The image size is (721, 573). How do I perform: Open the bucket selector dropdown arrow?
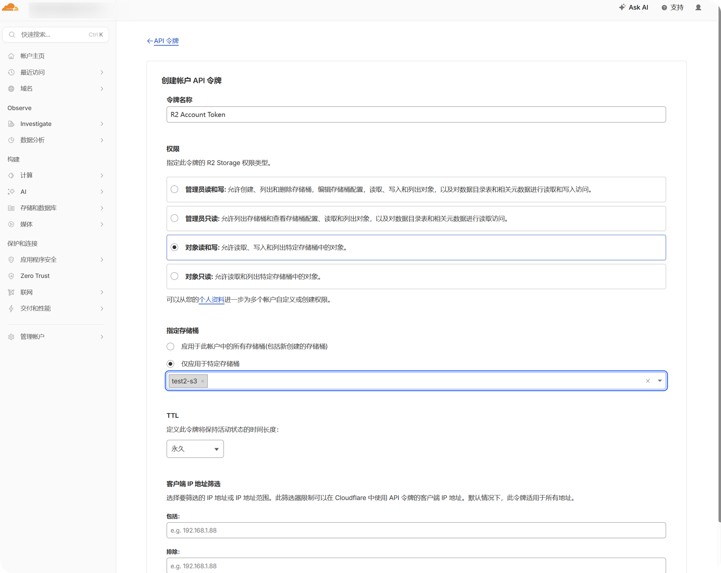pos(660,381)
